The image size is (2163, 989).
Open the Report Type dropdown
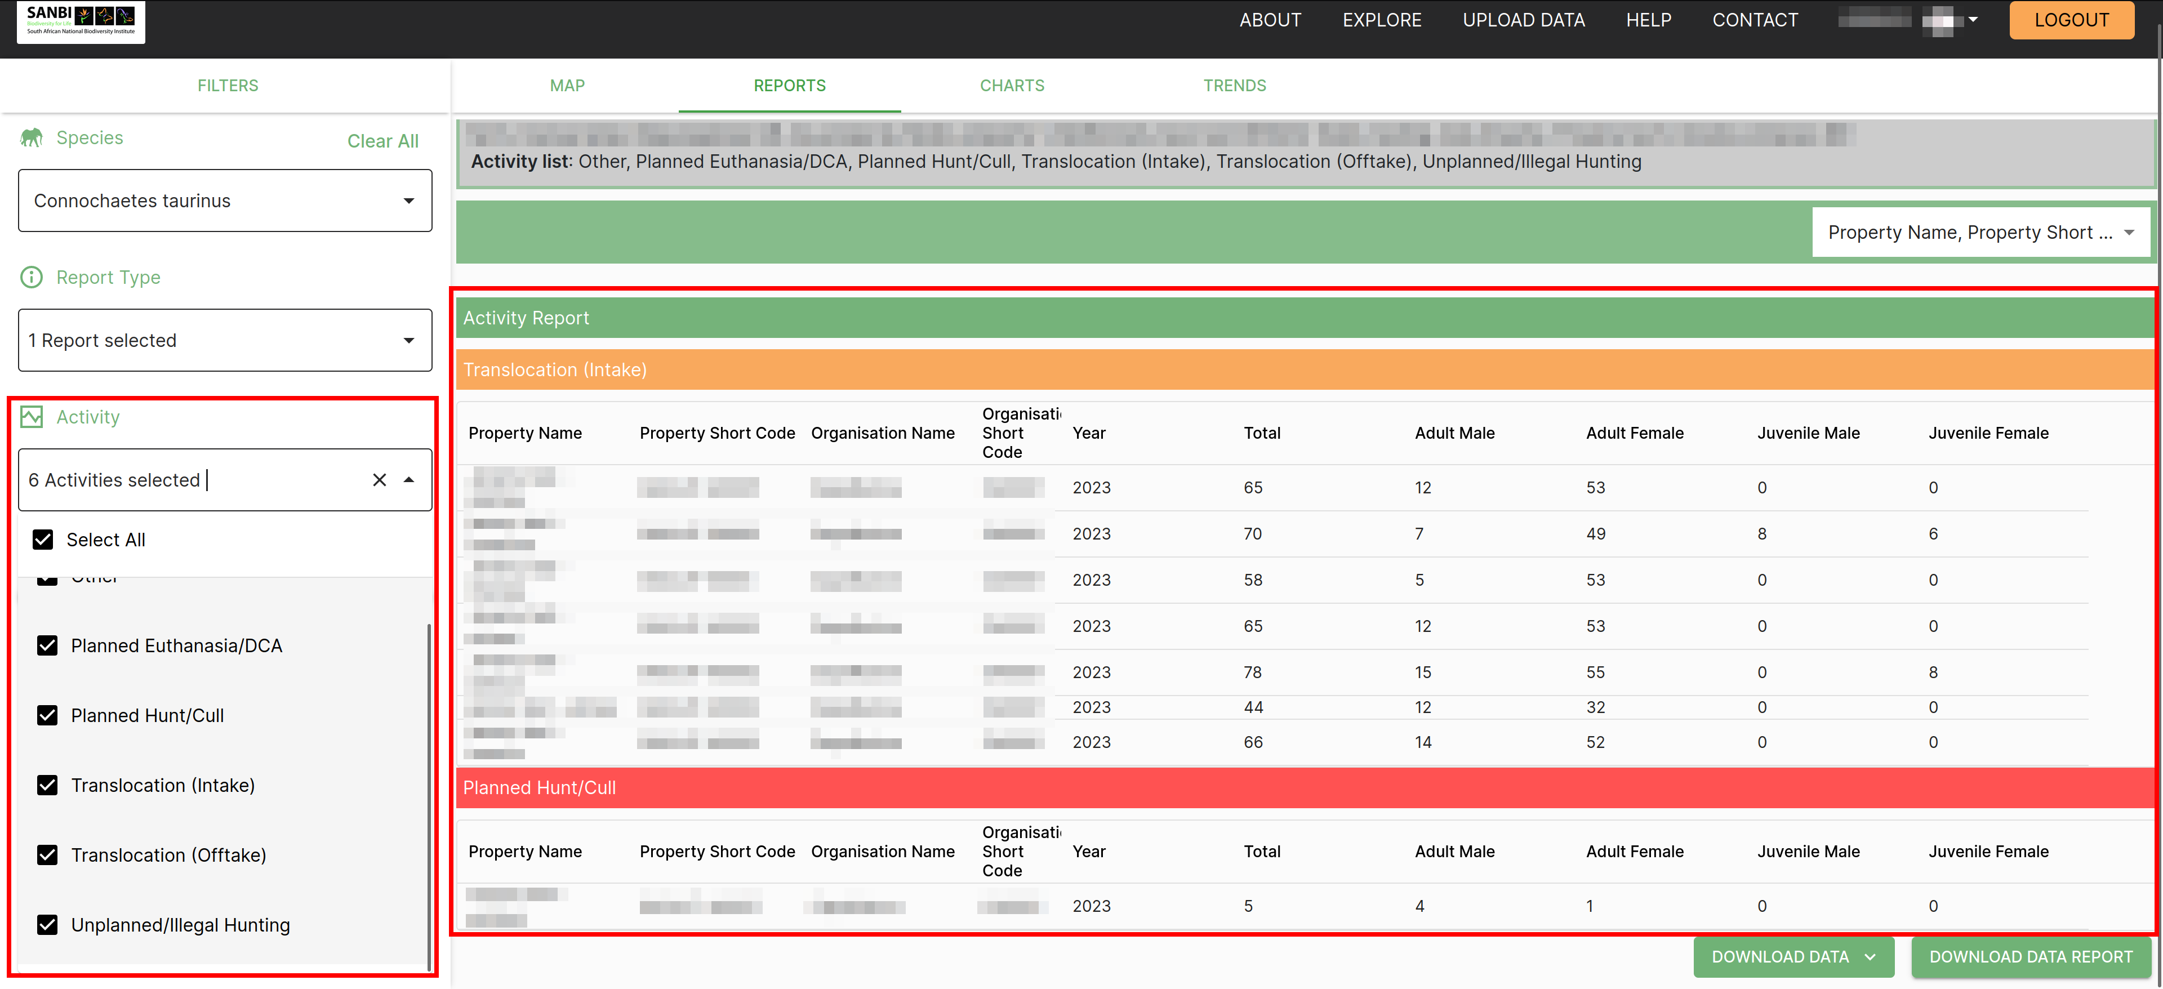(225, 340)
